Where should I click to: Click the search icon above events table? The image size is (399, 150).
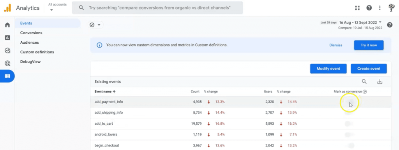(x=364, y=81)
